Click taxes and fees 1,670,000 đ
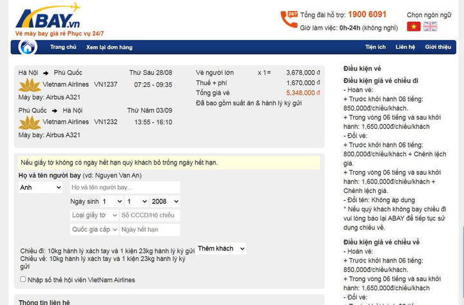The width and height of the screenshot is (464, 305). pos(303,83)
